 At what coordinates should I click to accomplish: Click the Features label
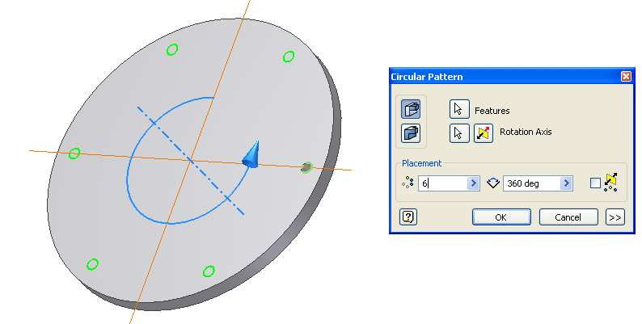(492, 111)
